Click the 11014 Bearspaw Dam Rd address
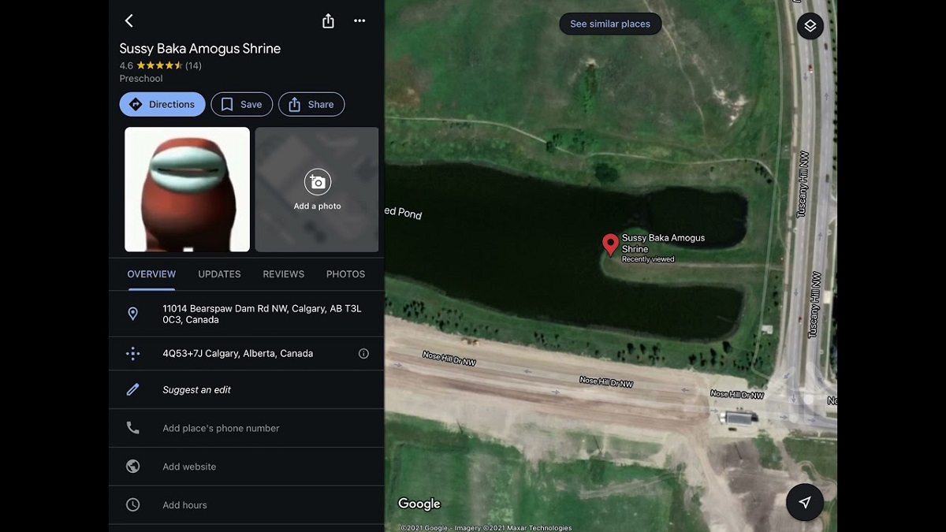946x532 pixels. (262, 314)
